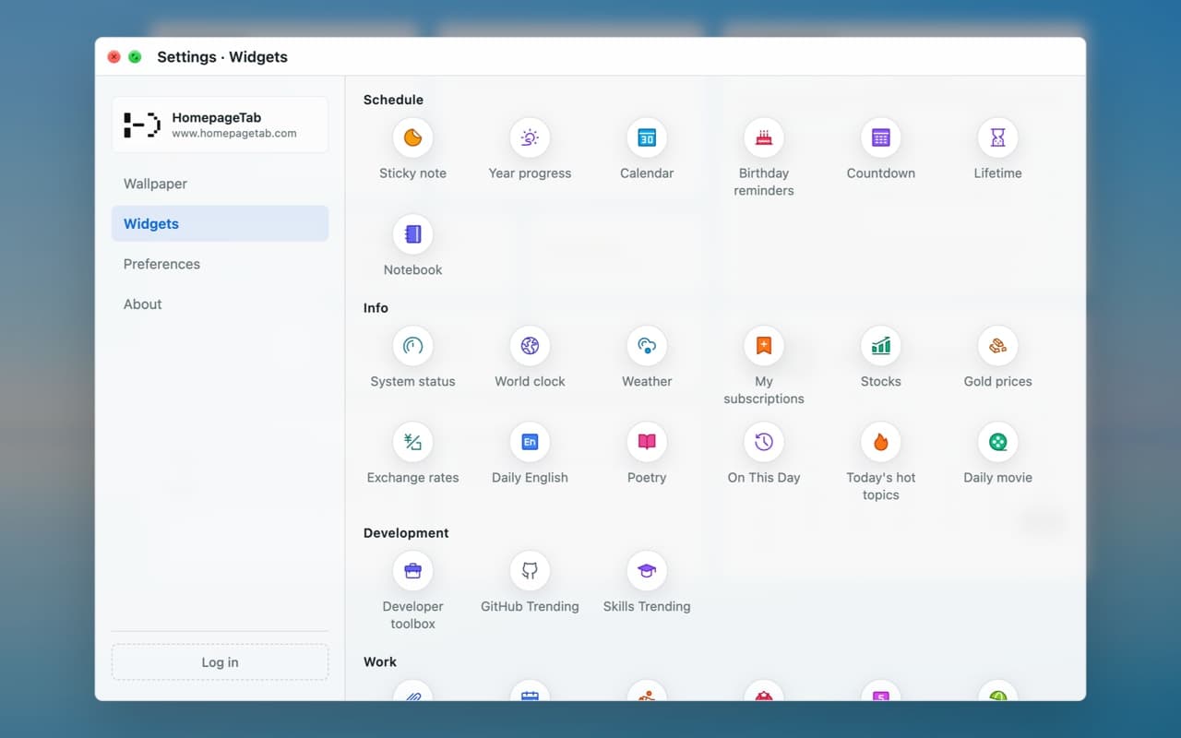Add the Lifetime hourglass widget
The image size is (1181, 738).
(x=997, y=138)
